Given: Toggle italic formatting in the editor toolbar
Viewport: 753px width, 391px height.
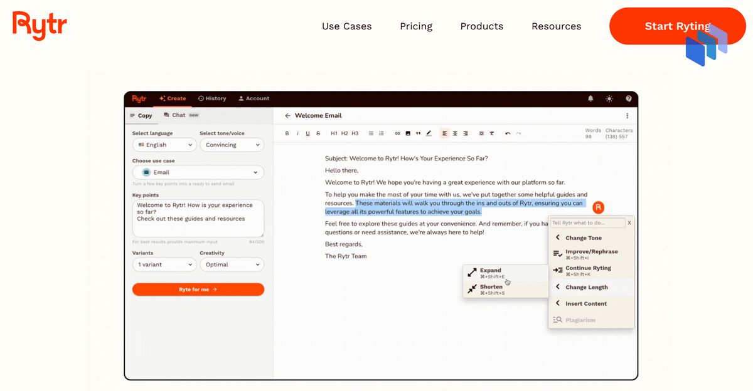Looking at the screenshot, I should (x=297, y=133).
